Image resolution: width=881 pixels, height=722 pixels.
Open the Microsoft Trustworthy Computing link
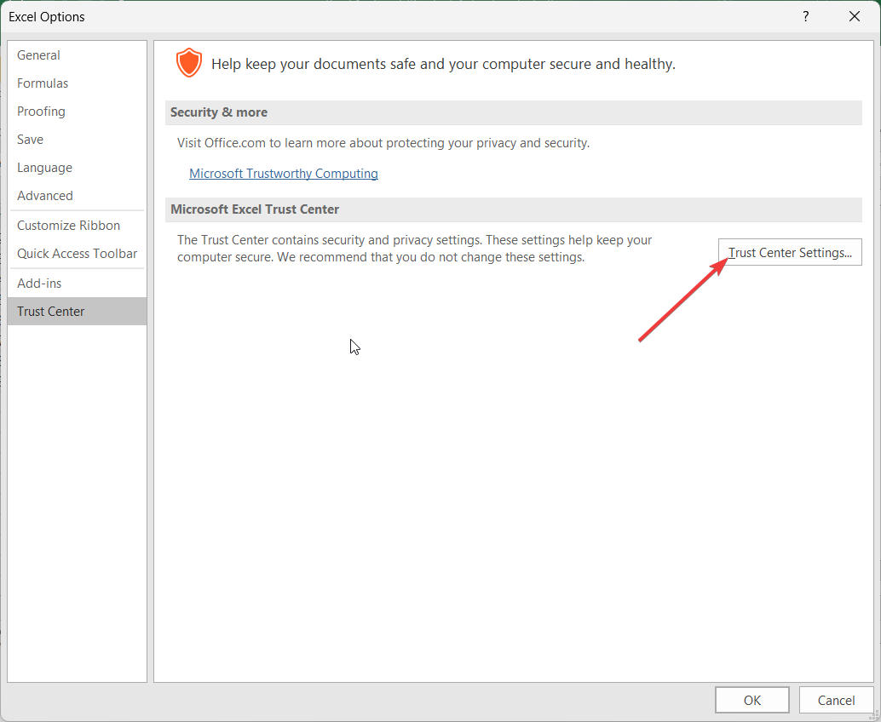[284, 174]
